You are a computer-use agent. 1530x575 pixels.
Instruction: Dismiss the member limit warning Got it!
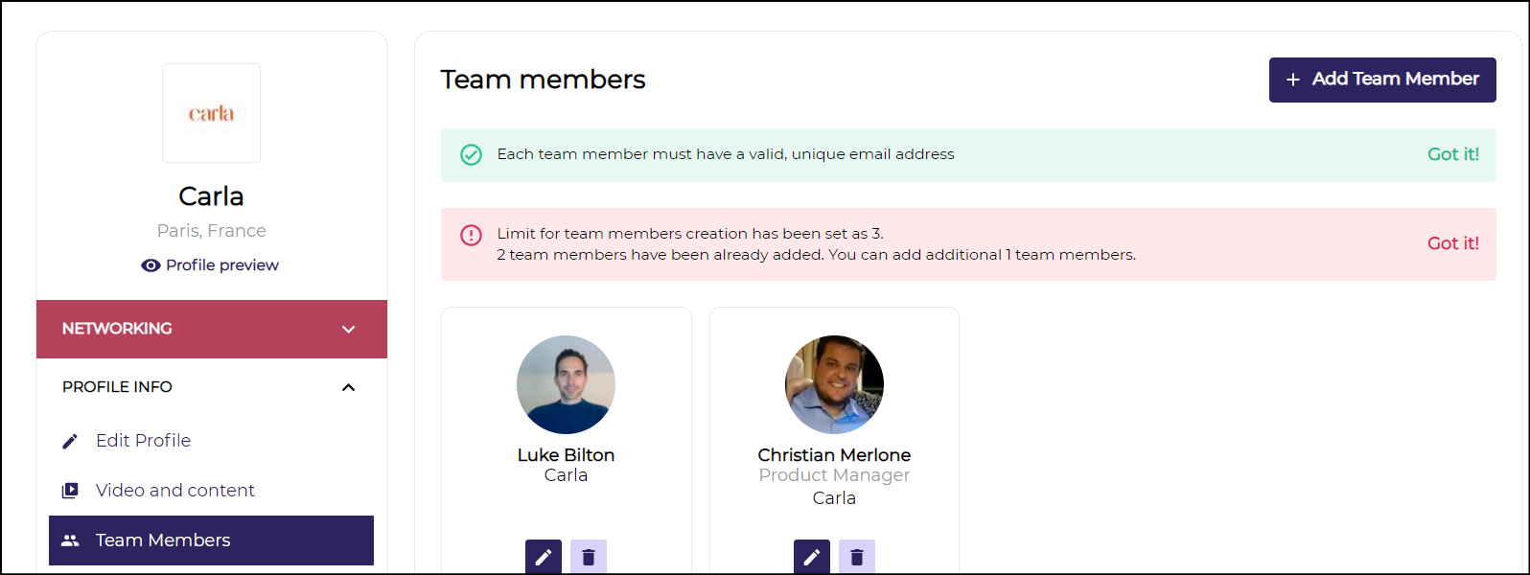(x=1452, y=243)
